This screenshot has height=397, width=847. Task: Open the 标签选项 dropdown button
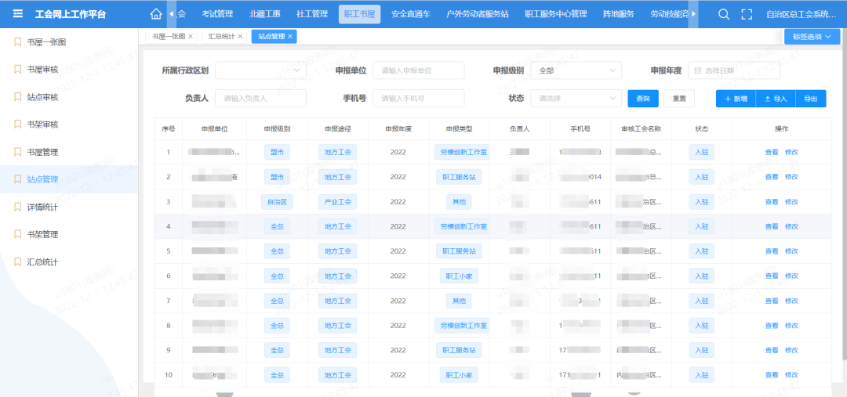[x=812, y=37]
